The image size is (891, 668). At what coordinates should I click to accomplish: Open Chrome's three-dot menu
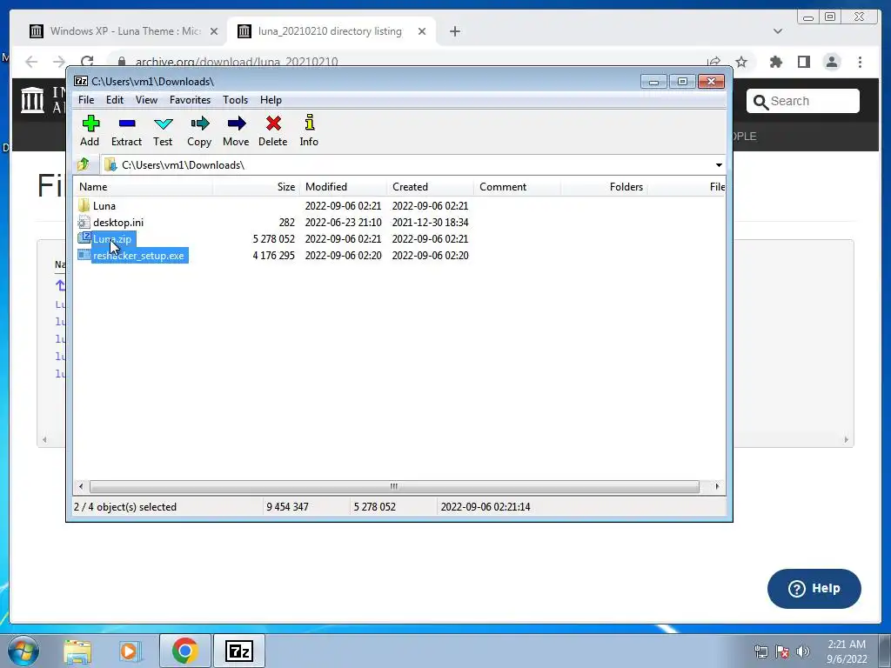pyautogui.click(x=860, y=62)
